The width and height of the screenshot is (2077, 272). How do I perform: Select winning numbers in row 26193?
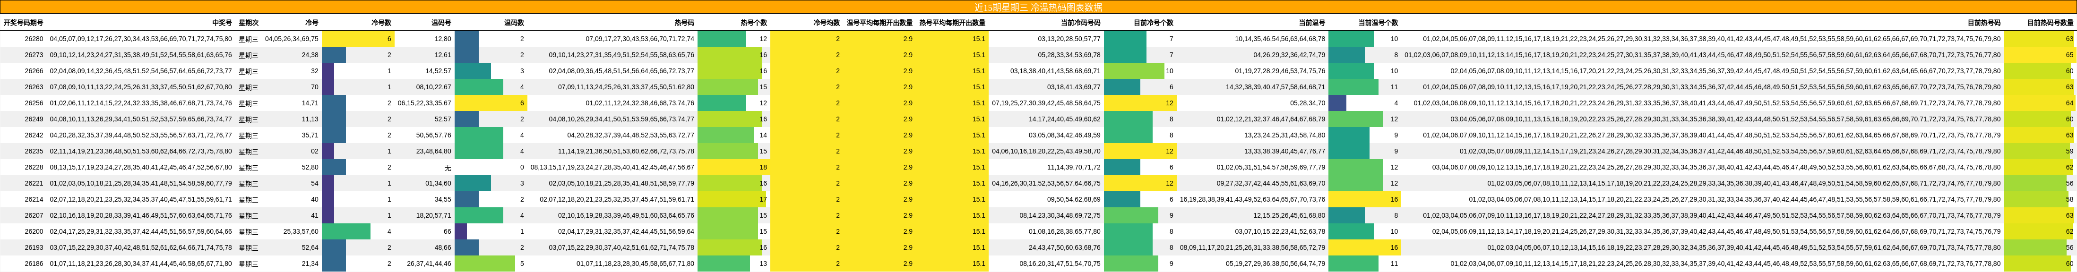[141, 247]
